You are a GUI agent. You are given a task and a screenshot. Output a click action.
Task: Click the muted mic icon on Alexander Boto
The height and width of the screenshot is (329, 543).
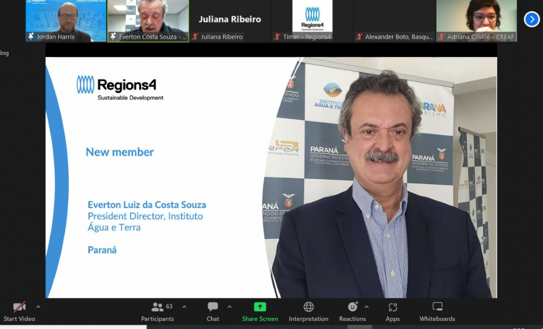pyautogui.click(x=359, y=37)
